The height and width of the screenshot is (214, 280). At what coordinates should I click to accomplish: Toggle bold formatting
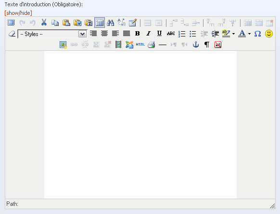tap(137, 34)
